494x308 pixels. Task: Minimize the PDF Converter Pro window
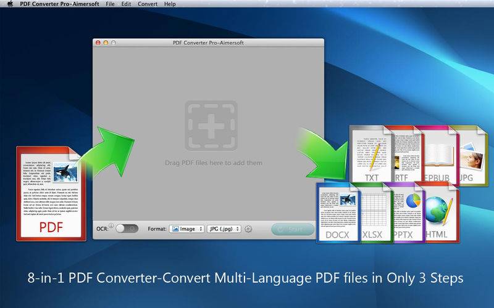click(106, 43)
